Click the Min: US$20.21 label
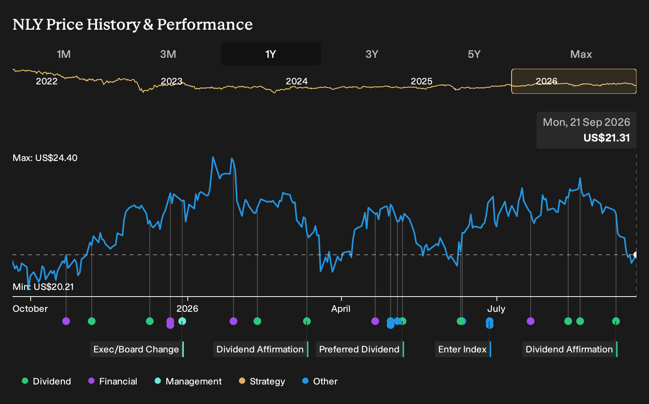Image resolution: width=649 pixels, height=404 pixels. pos(43,287)
